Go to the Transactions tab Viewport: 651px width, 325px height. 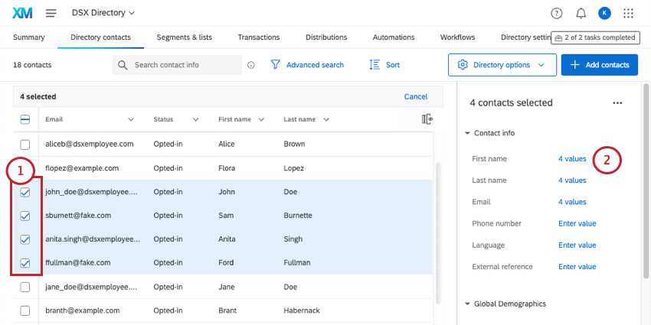click(x=258, y=37)
